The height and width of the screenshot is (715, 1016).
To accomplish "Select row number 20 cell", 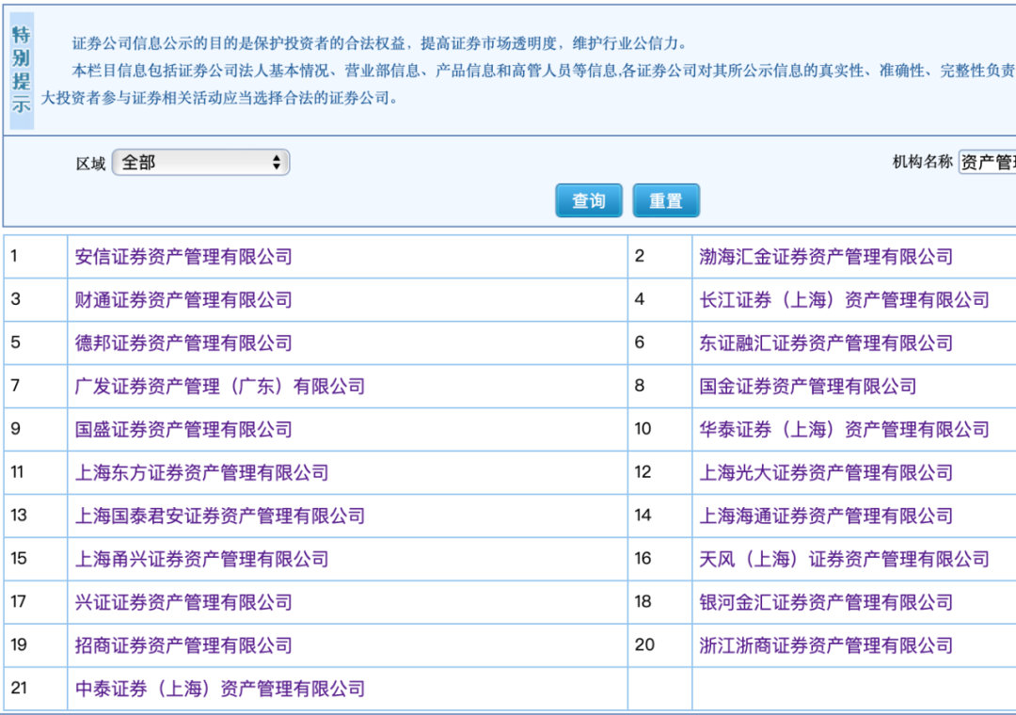I will [x=659, y=645].
